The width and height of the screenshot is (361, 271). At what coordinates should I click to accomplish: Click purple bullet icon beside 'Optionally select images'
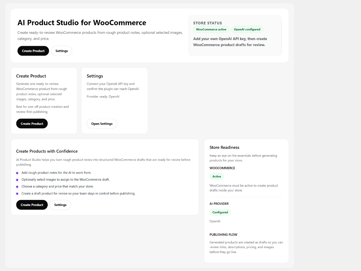tap(17, 180)
